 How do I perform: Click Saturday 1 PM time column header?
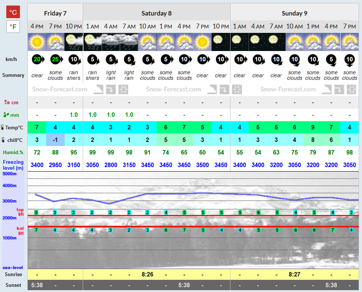166,26
